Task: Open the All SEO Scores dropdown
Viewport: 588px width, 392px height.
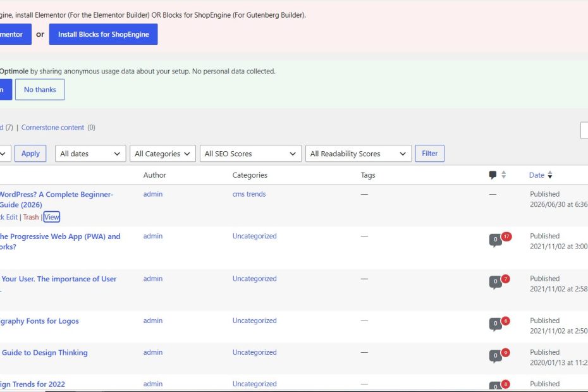Action: [250, 154]
